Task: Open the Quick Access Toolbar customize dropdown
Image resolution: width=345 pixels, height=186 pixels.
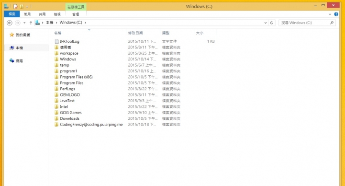Action: 27,7
